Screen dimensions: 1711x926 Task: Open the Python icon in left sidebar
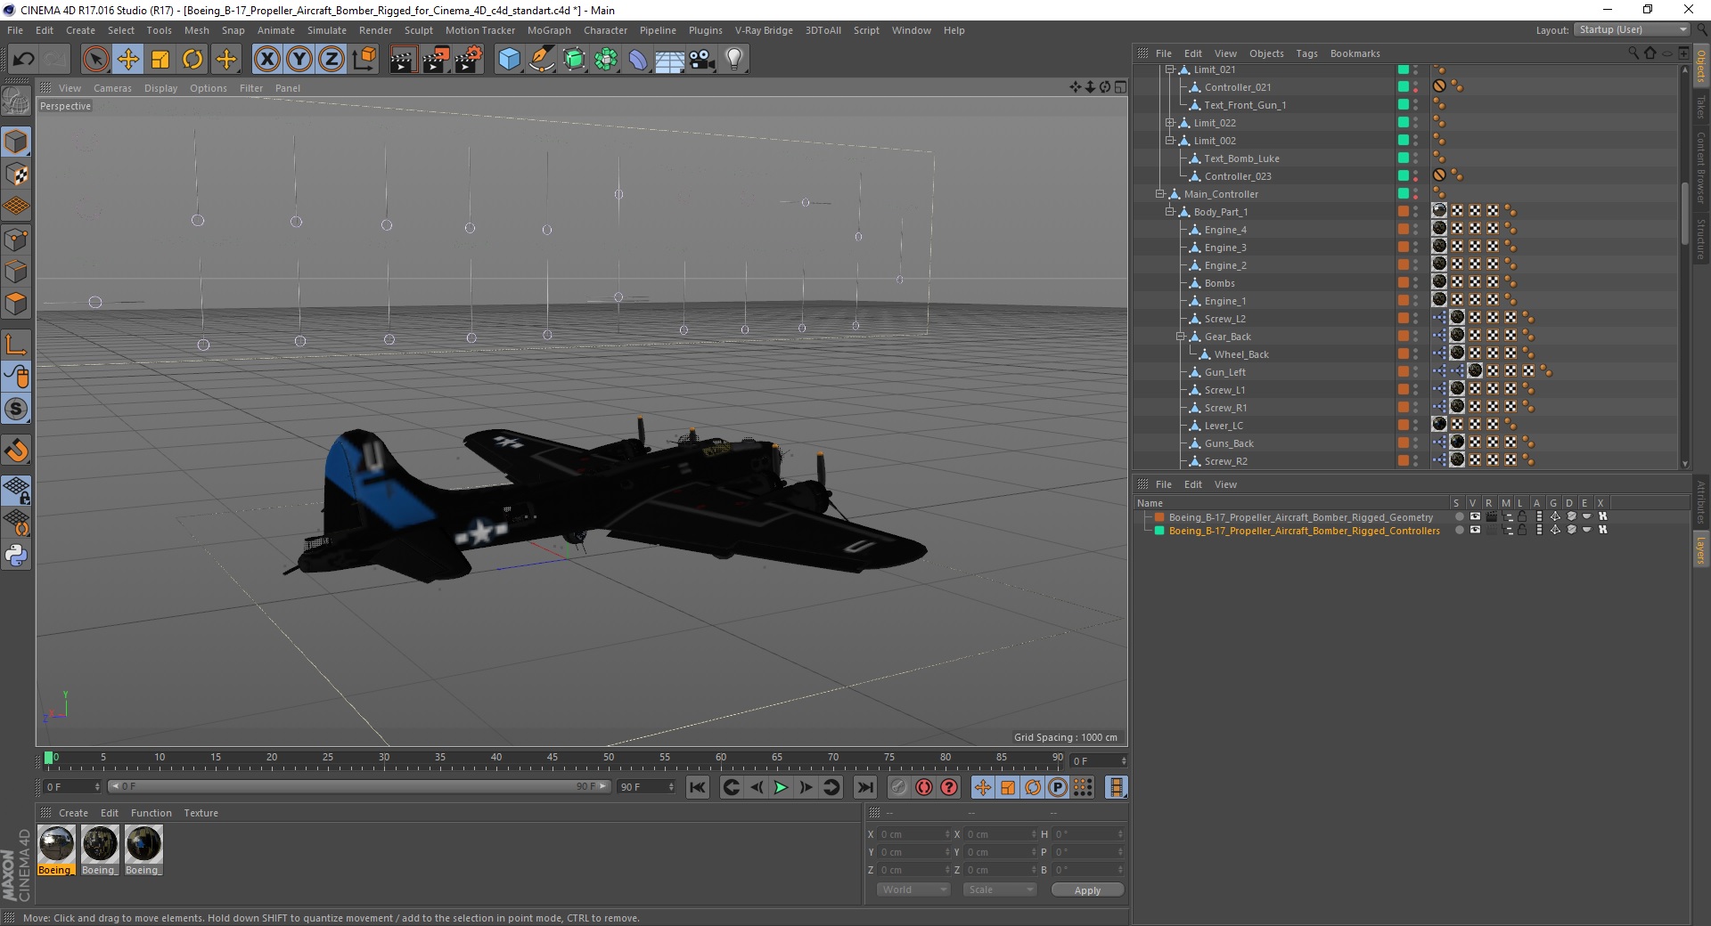pos(16,556)
